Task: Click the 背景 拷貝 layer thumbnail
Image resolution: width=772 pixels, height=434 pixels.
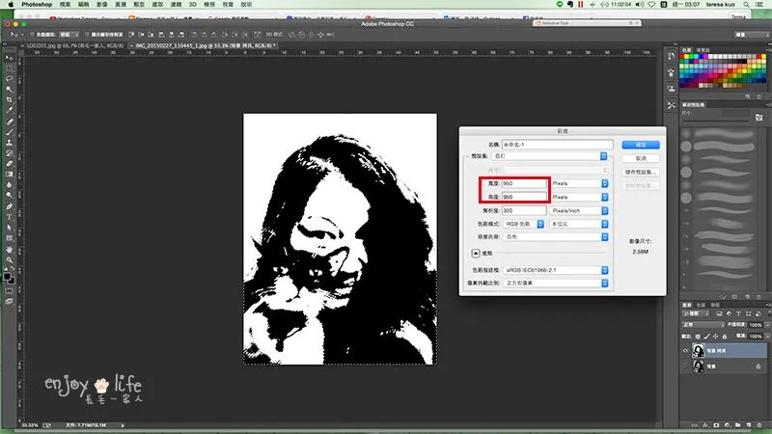Action: 698,350
